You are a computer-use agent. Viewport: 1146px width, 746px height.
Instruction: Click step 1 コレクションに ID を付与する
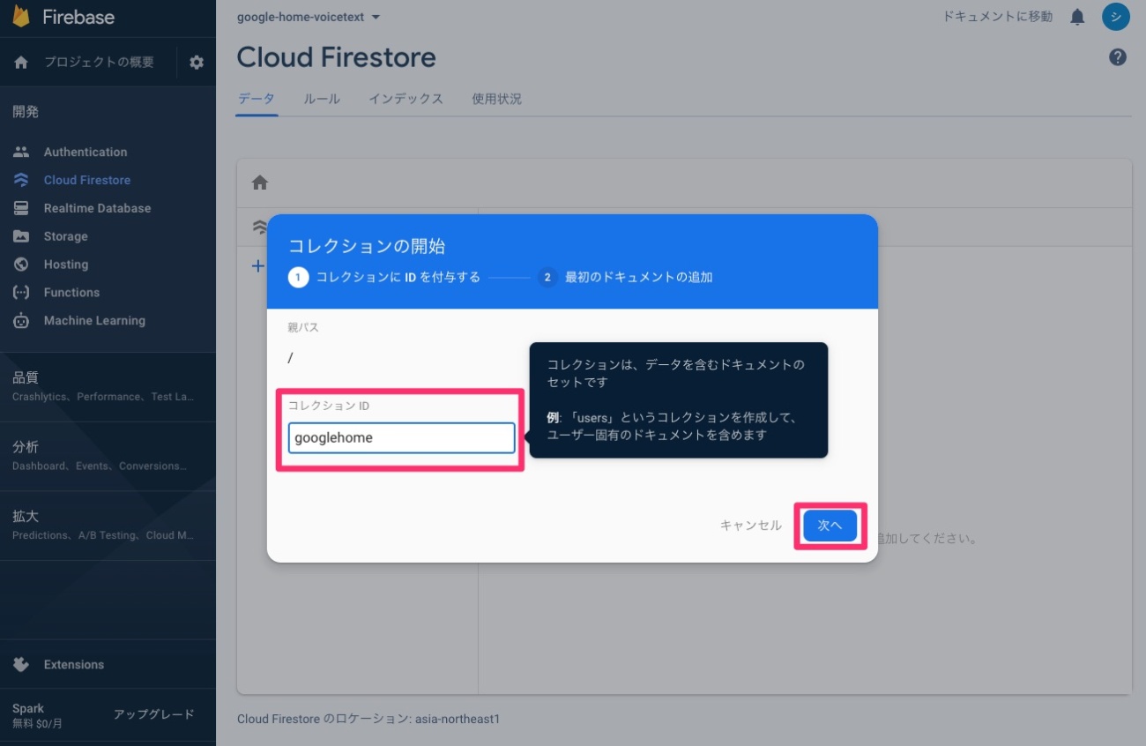click(x=384, y=277)
